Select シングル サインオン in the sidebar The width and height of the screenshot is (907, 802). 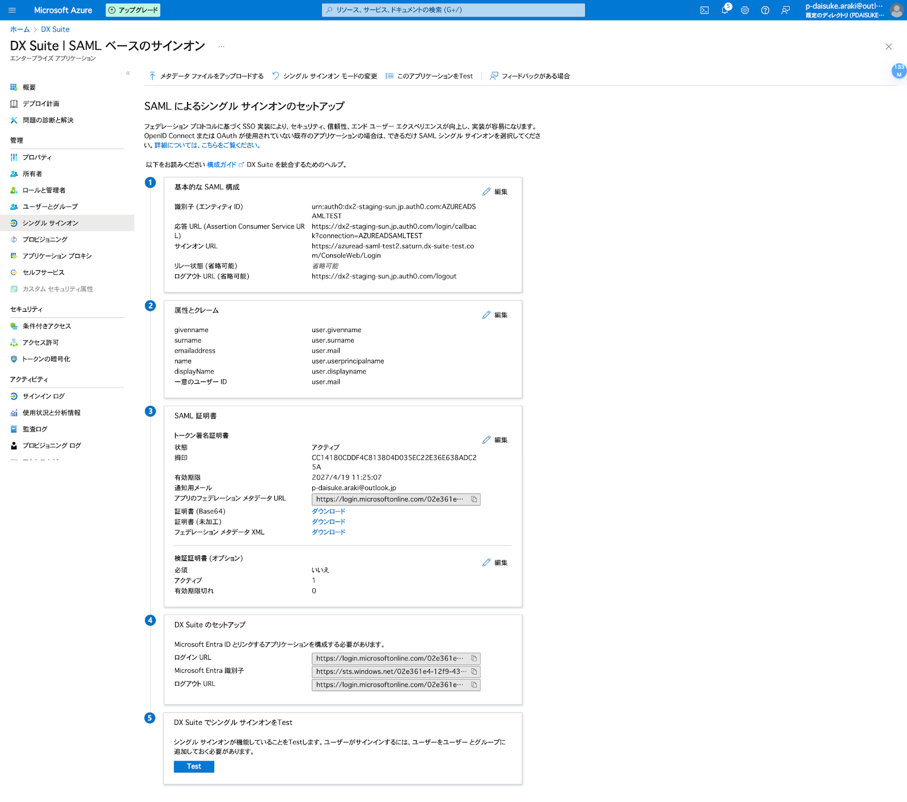pos(67,223)
